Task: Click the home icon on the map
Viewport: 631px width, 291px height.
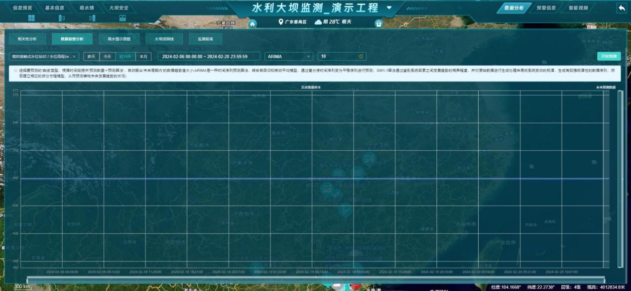Action: [x=252, y=24]
